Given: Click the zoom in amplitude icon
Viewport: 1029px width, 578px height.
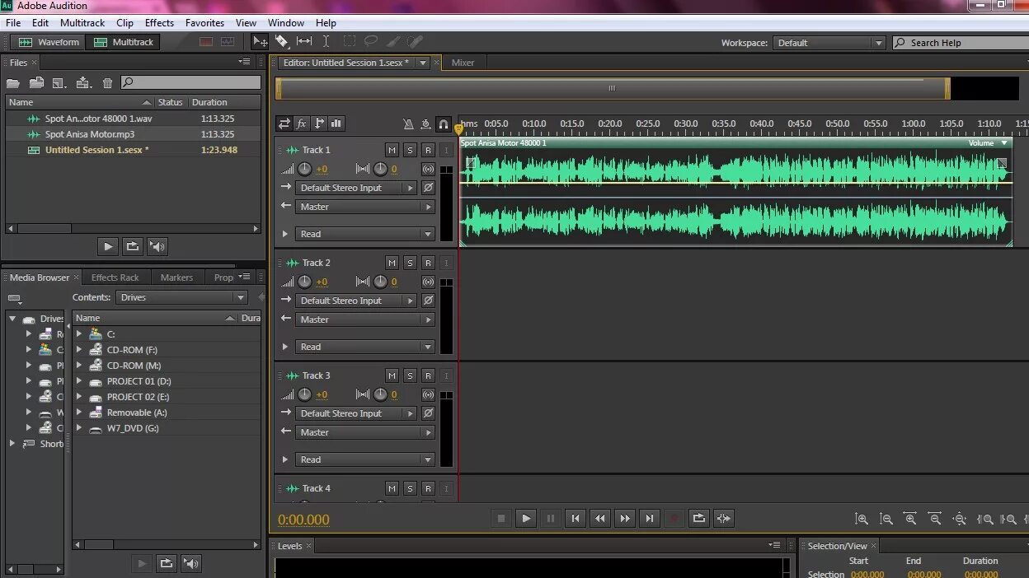Looking at the screenshot, I should pos(862,519).
